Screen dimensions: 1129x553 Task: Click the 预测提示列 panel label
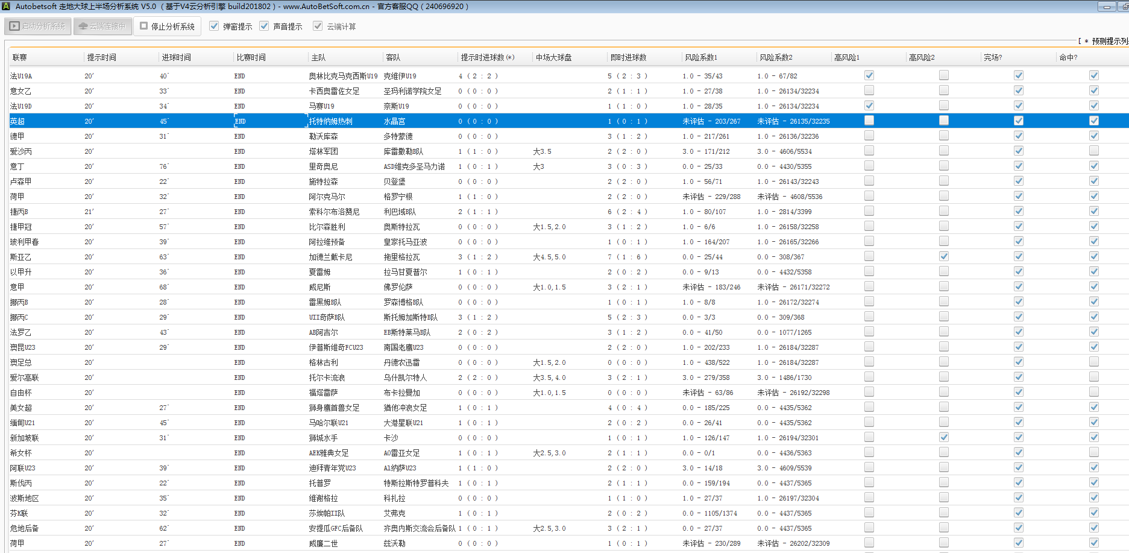pos(1109,41)
